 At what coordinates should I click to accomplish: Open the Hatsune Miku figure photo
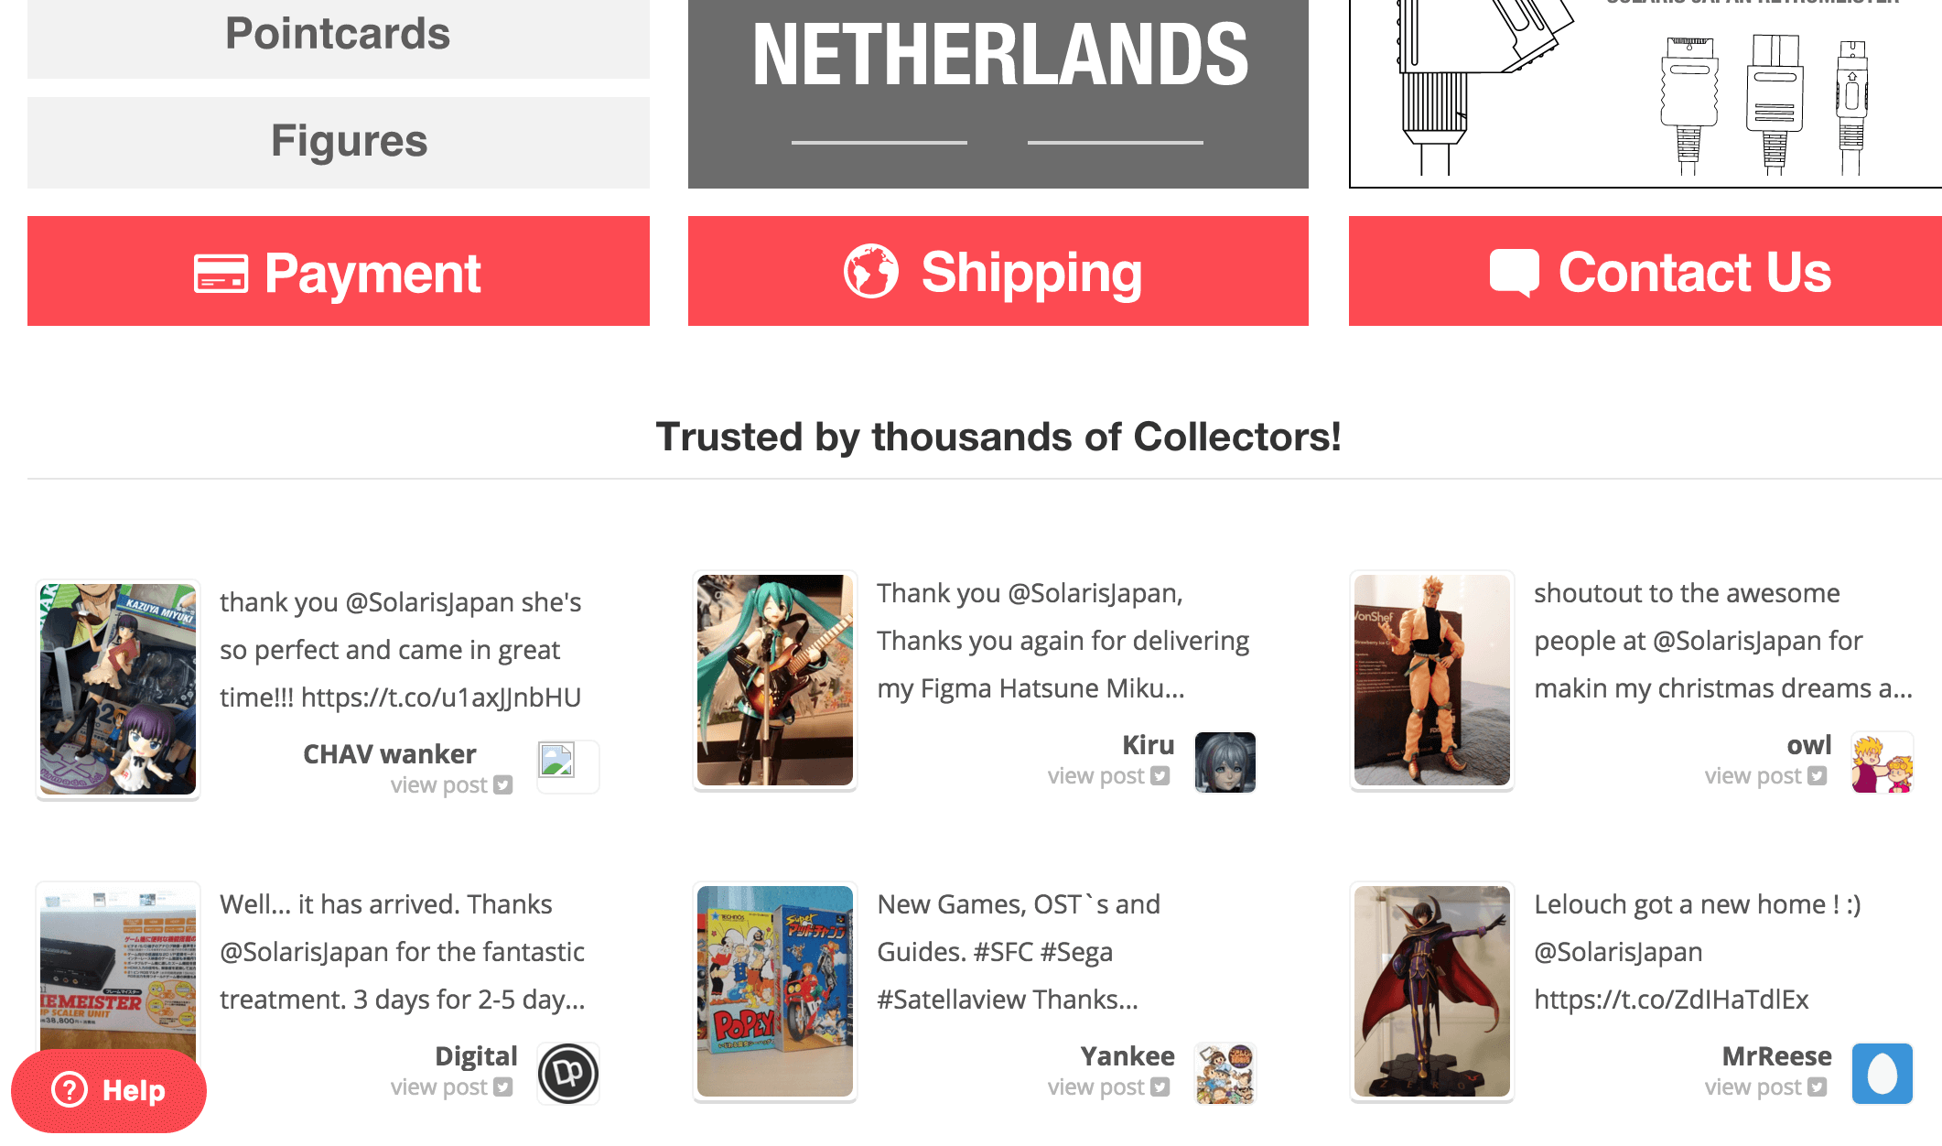tap(775, 680)
